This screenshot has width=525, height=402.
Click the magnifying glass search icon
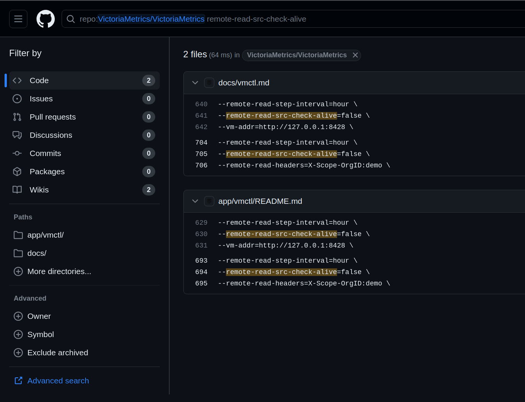[x=71, y=19]
